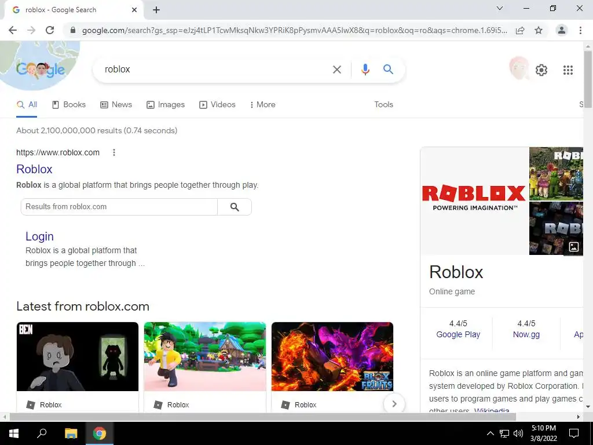This screenshot has width=593, height=445.
Task: Open the Roblox result title link
Action: pos(34,169)
